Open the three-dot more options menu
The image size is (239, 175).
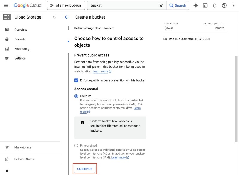(234, 5)
